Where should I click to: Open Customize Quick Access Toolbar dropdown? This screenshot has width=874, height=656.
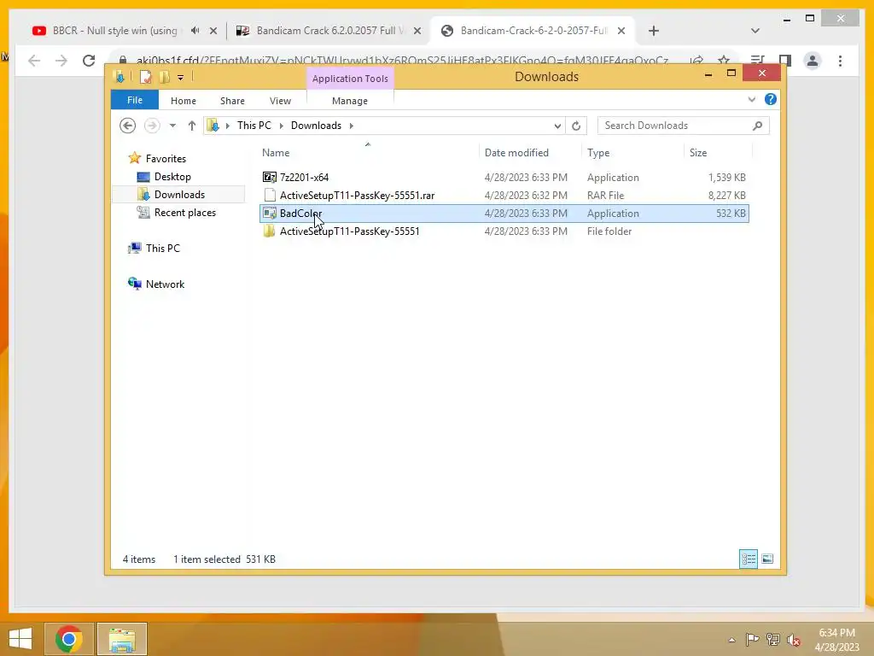(181, 78)
